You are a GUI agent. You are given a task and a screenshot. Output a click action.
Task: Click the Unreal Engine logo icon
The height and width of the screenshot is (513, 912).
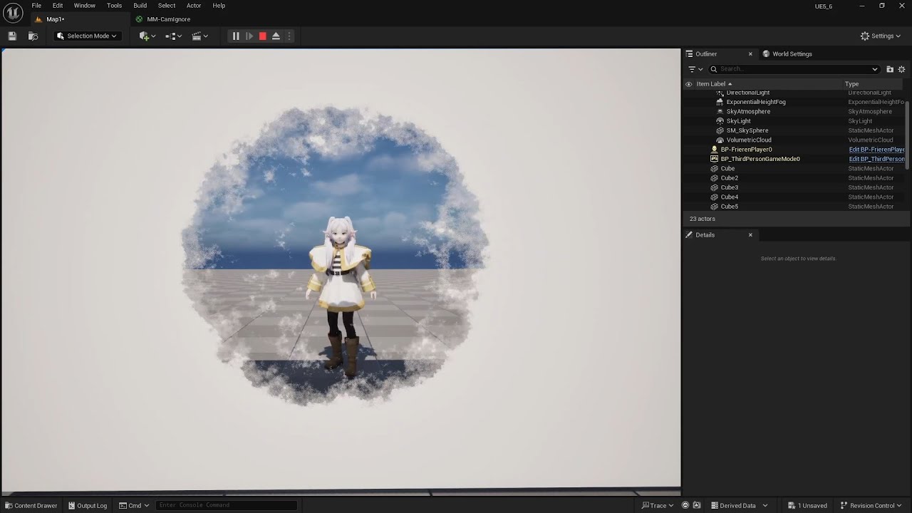pyautogui.click(x=13, y=12)
